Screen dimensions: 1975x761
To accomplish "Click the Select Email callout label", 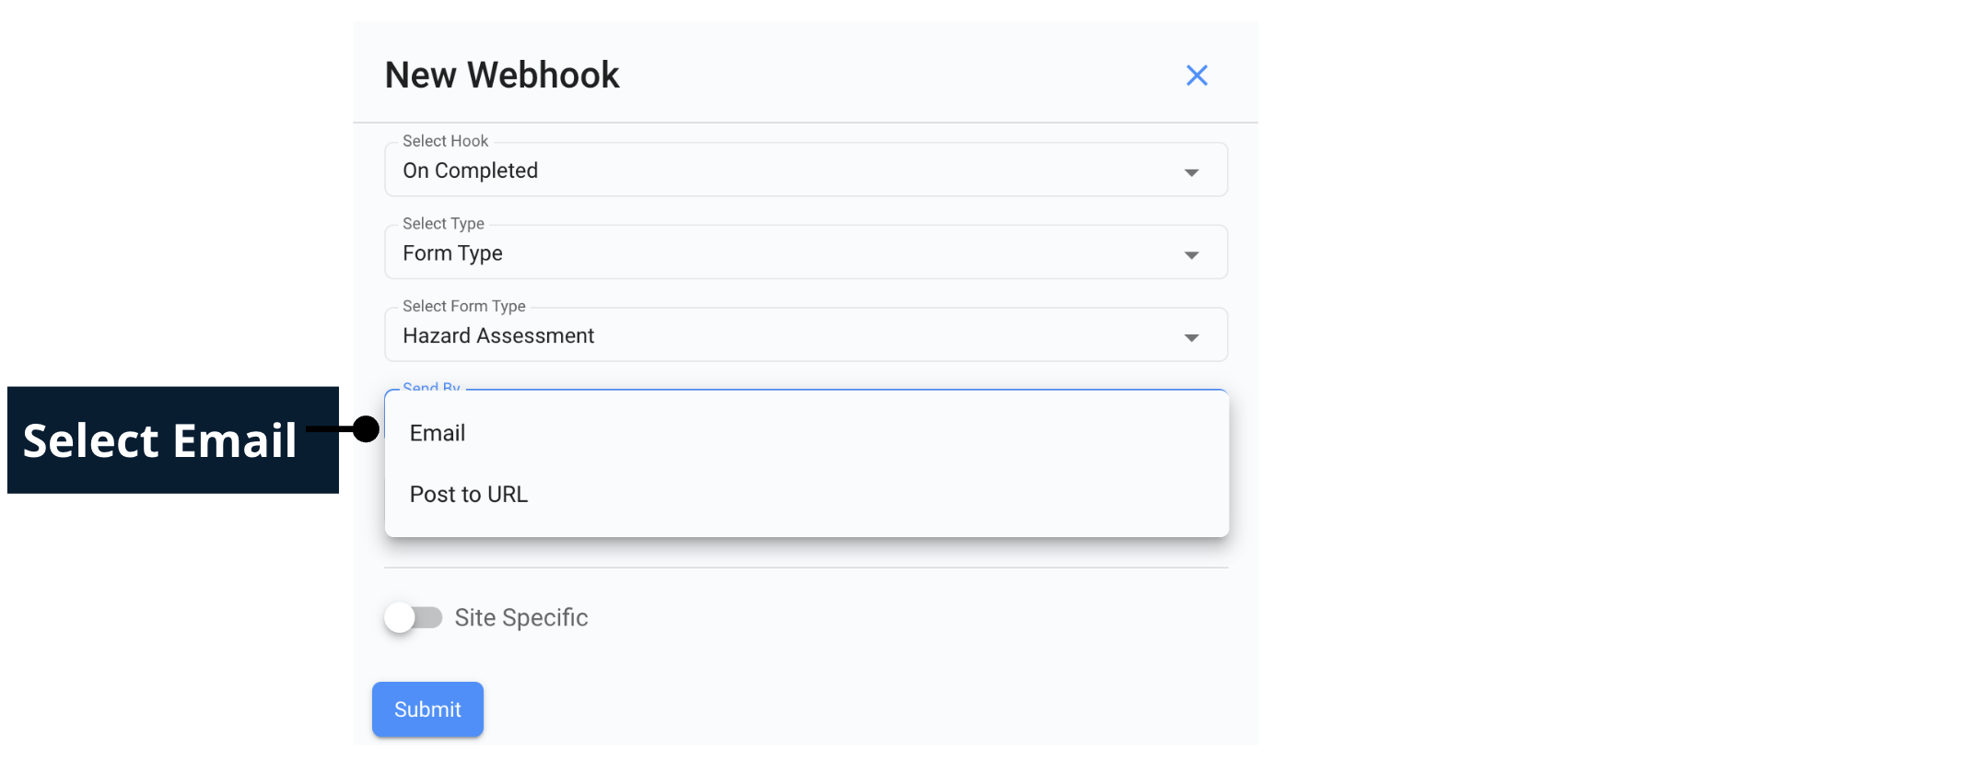I will coord(158,440).
